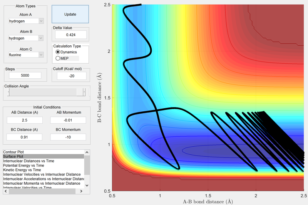Click the plot list vertical scrollbar thumb
308x205 pixels.
87,165
